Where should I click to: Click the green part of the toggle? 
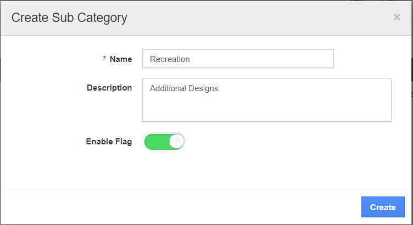[x=155, y=142]
